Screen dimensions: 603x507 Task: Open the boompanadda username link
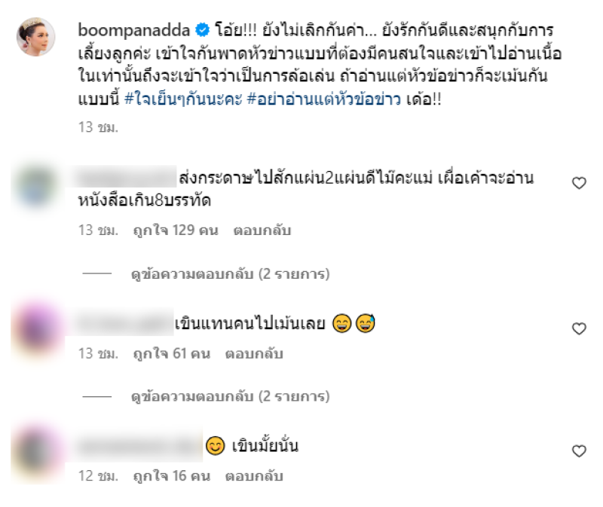pyautogui.click(x=134, y=30)
